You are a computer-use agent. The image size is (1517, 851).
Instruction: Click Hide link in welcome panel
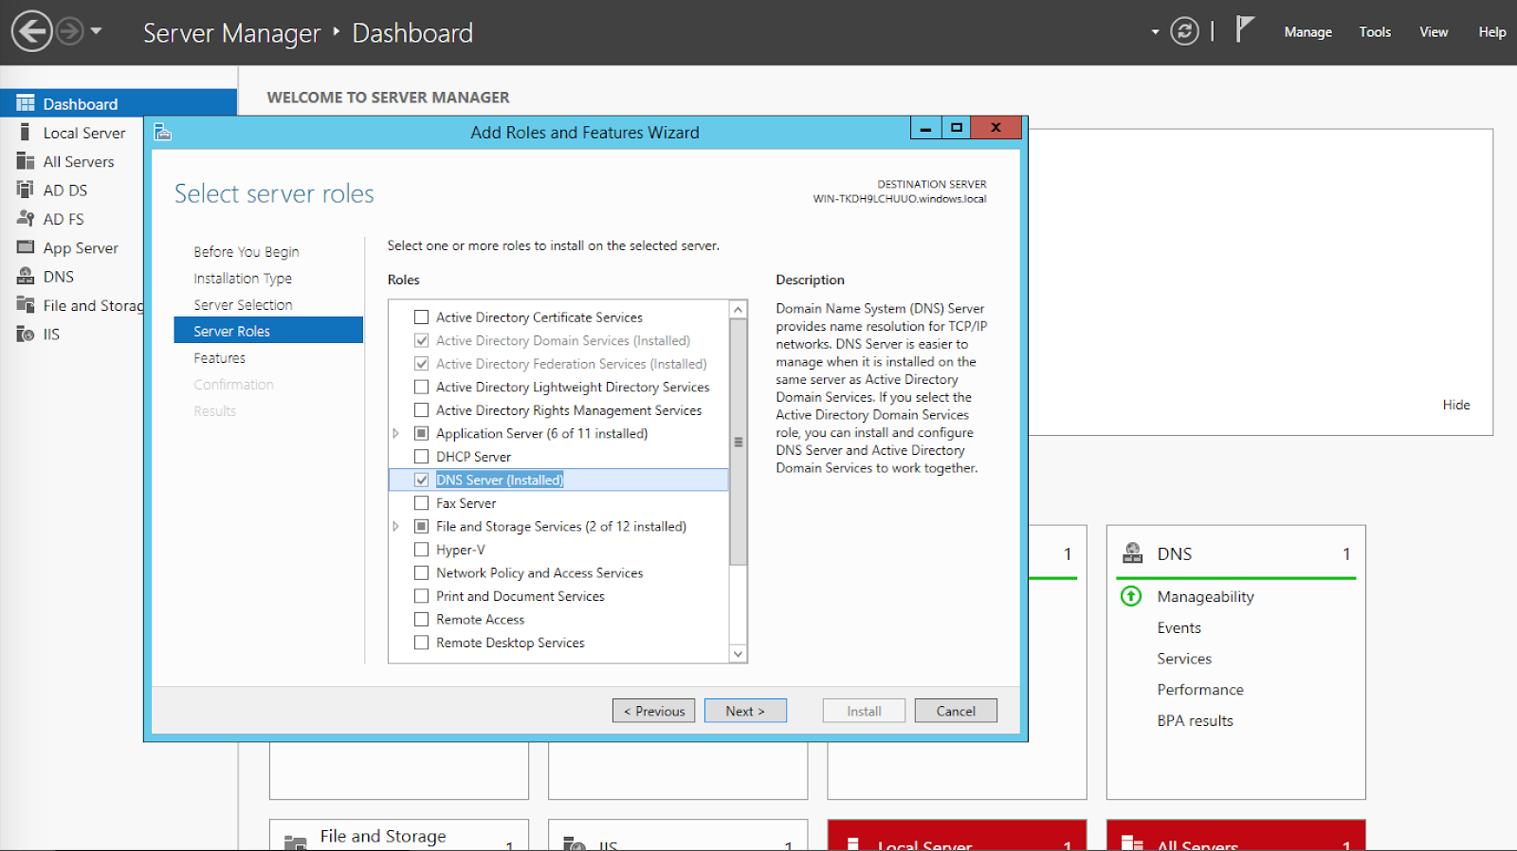[1456, 405]
